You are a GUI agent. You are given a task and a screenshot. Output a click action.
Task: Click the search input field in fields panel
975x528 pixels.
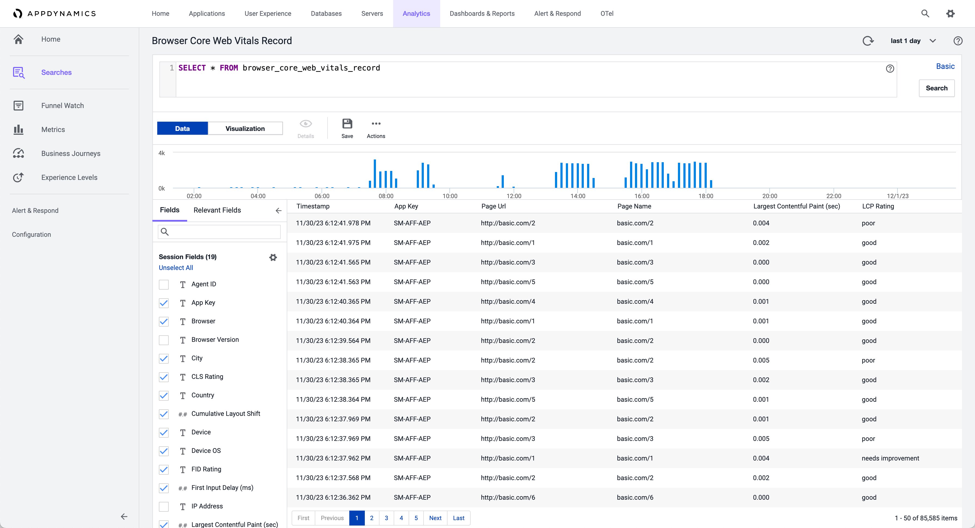[218, 232]
